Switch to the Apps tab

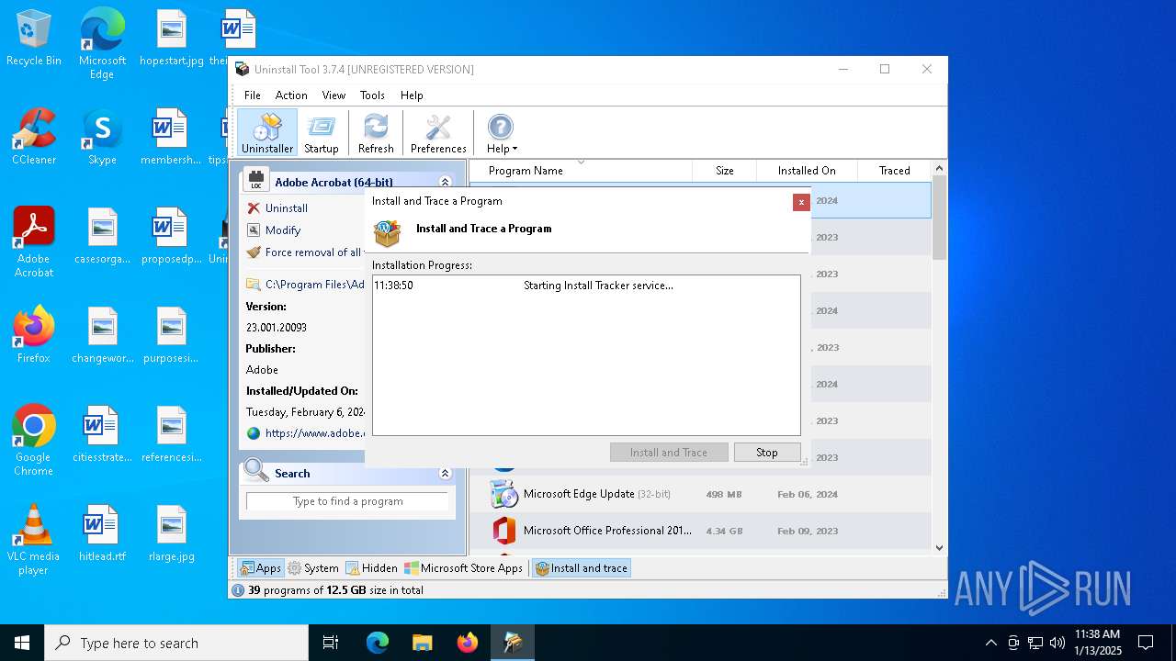tap(260, 568)
